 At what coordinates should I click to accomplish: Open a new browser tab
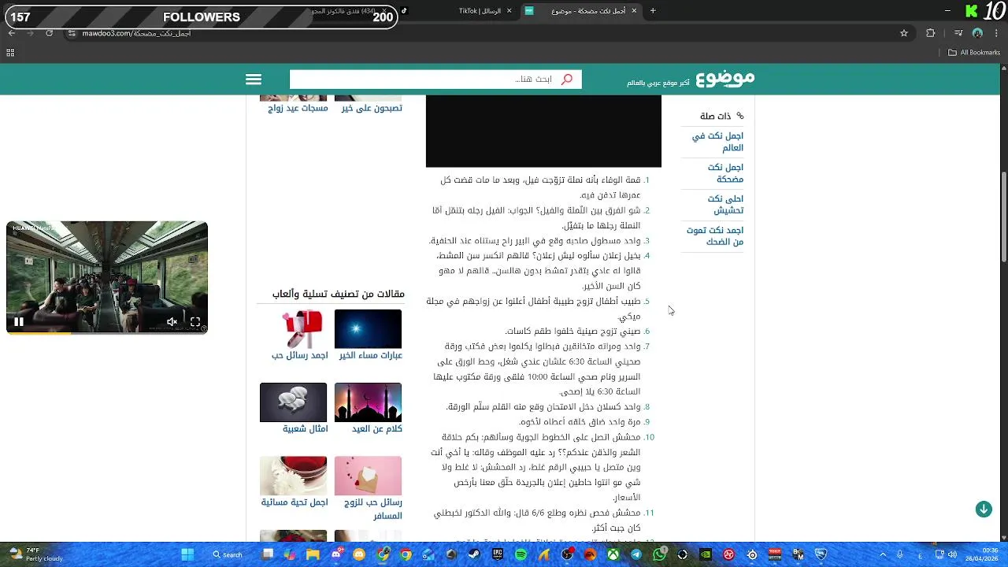[653, 11]
